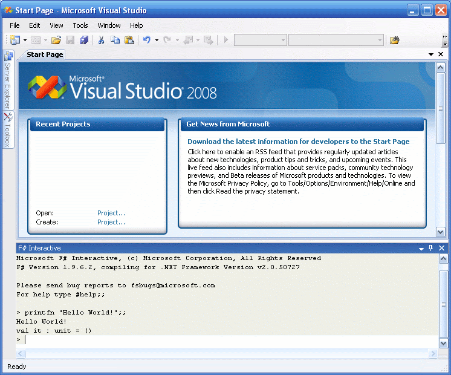
Task: Open the Solution Configurations combo box
Action: point(261,40)
